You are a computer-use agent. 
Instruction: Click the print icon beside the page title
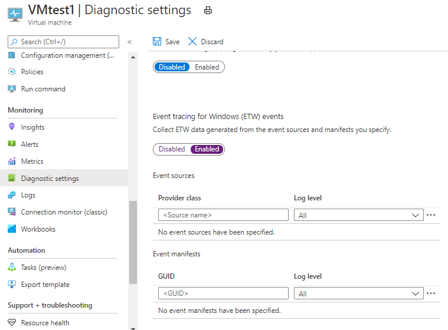point(208,11)
